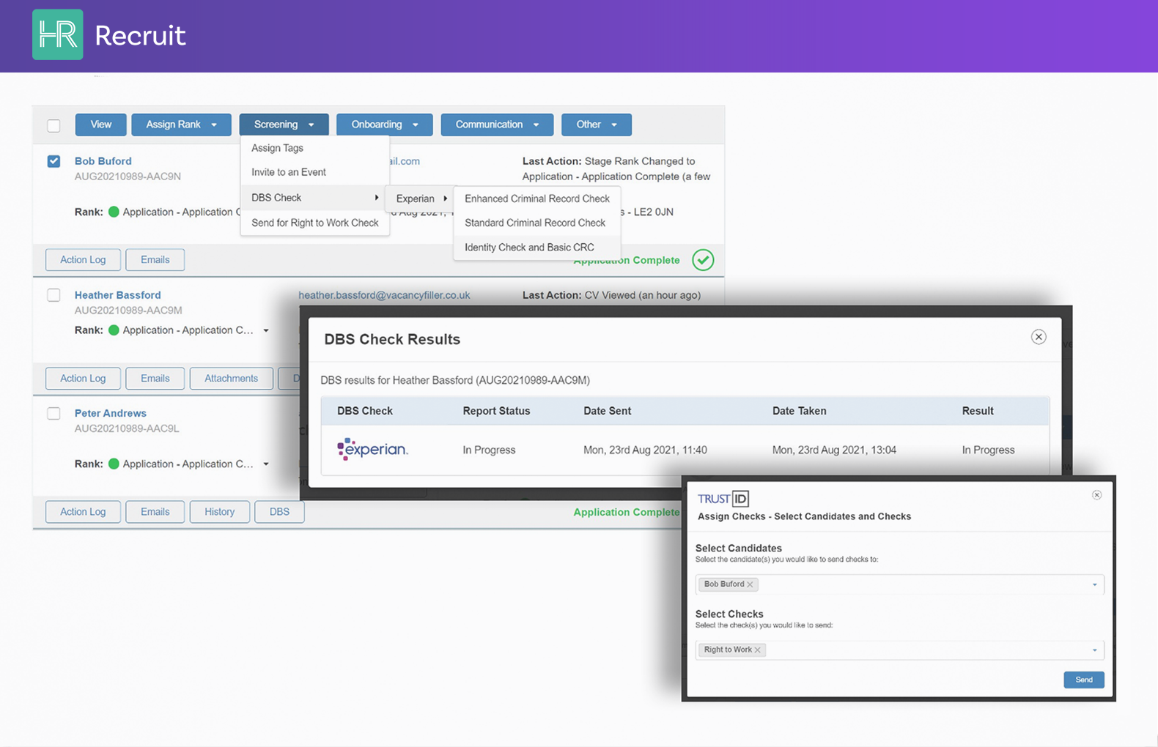This screenshot has height=747, width=1158.
Task: Open Heather Bassford's candidate profile link
Action: click(118, 295)
